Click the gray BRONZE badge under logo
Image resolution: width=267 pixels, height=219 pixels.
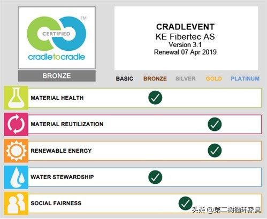[x=57, y=76]
